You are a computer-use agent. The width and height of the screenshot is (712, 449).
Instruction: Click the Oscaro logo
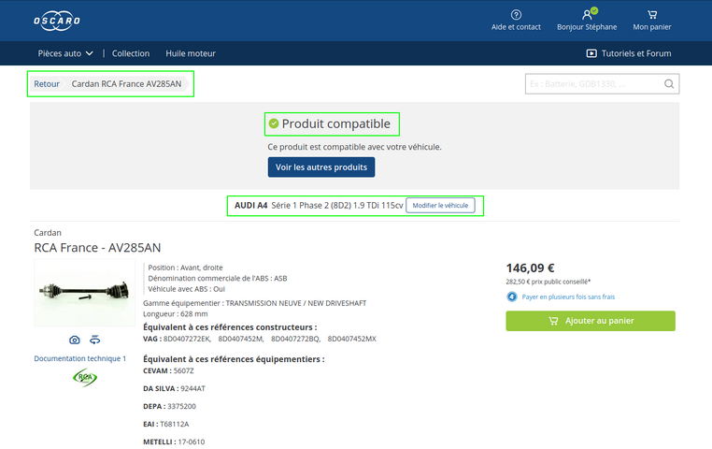point(57,21)
